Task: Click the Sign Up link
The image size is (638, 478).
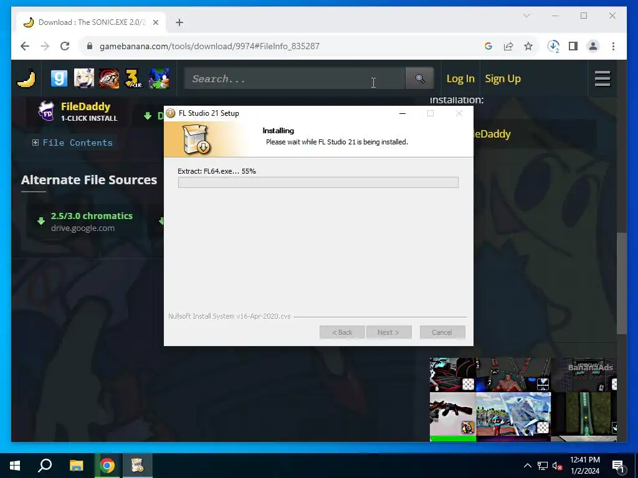Action: coord(503,78)
